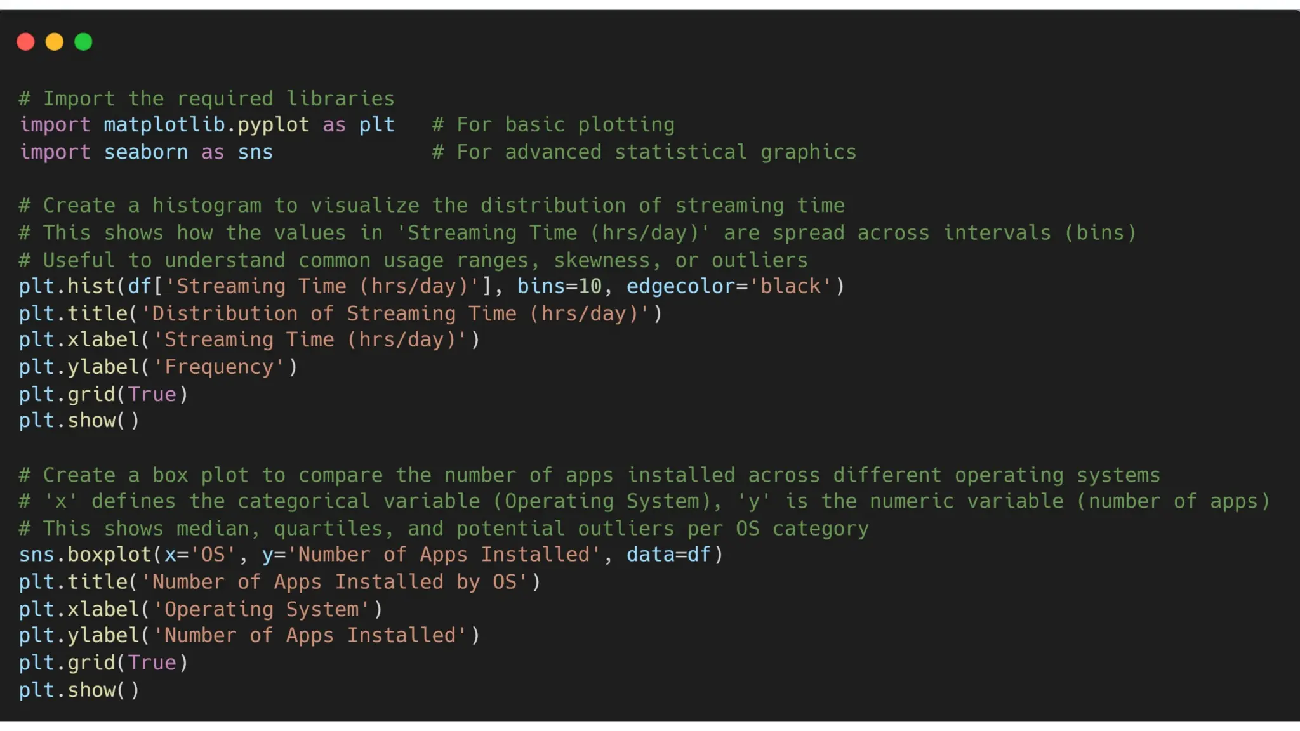The image size is (1300, 731).
Task: Click the 'Frequency' ylabel string
Action: coord(219,367)
